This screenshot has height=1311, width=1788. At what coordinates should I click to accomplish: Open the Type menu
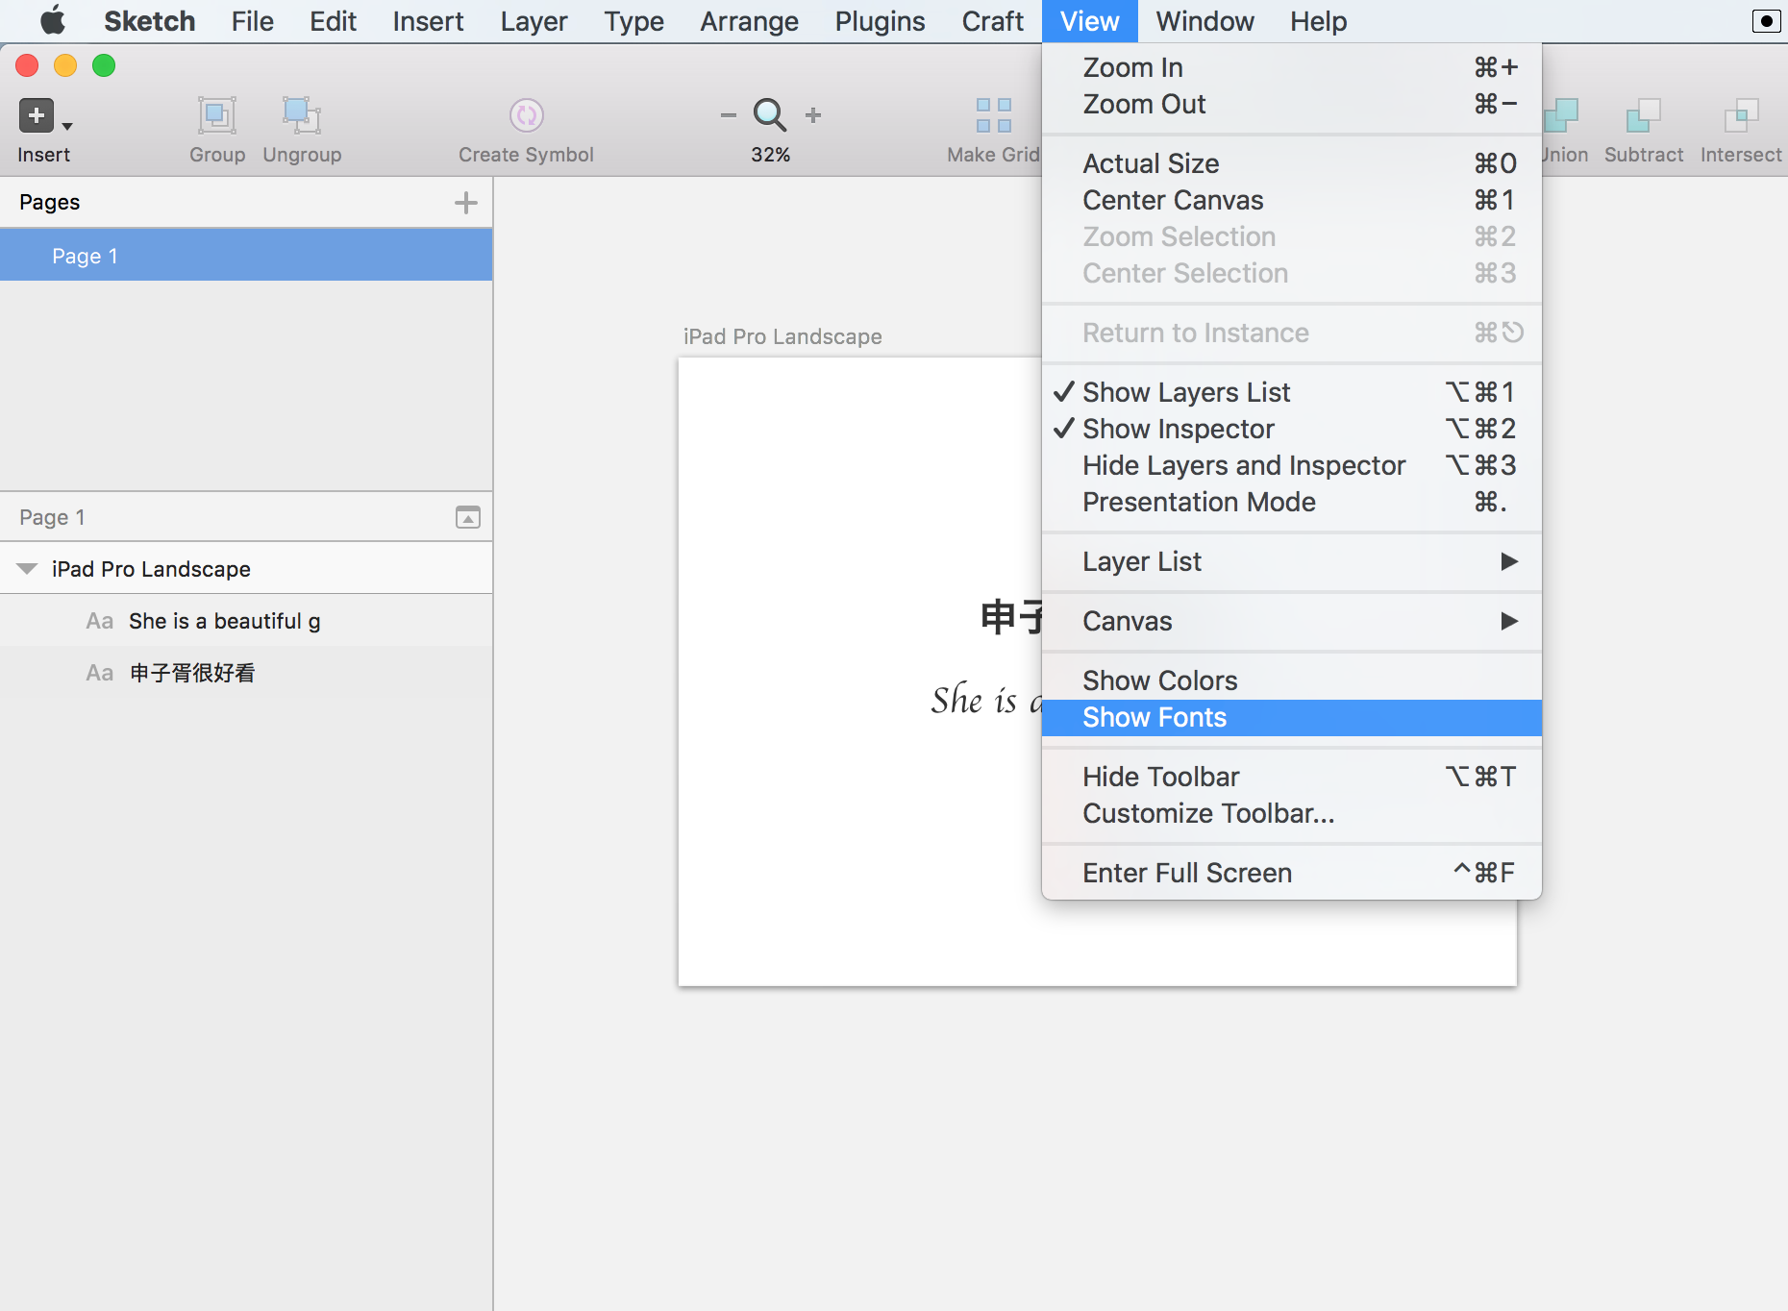(x=633, y=21)
